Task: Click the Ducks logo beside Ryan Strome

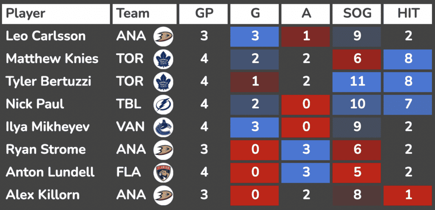Action: tap(161, 150)
